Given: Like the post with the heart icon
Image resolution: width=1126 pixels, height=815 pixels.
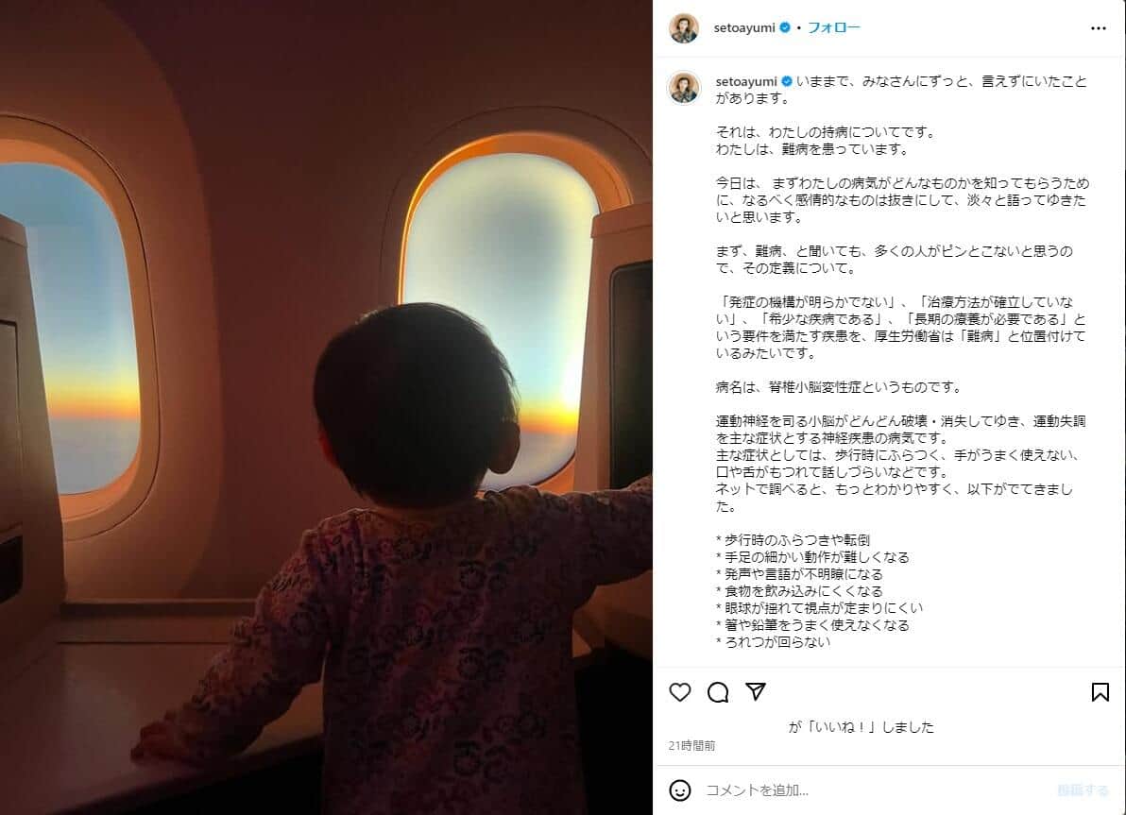Looking at the screenshot, I should point(679,692).
